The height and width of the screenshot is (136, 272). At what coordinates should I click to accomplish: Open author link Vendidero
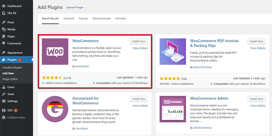pos(82,129)
